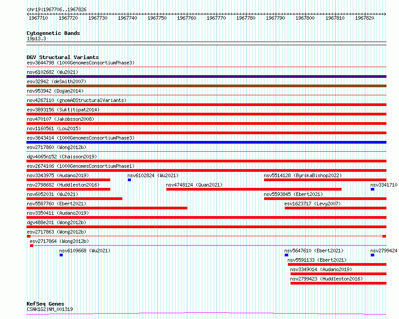This screenshot has height=319, width=399.
Task: Select the blue esv3643414 variant bar
Action: 206,142
